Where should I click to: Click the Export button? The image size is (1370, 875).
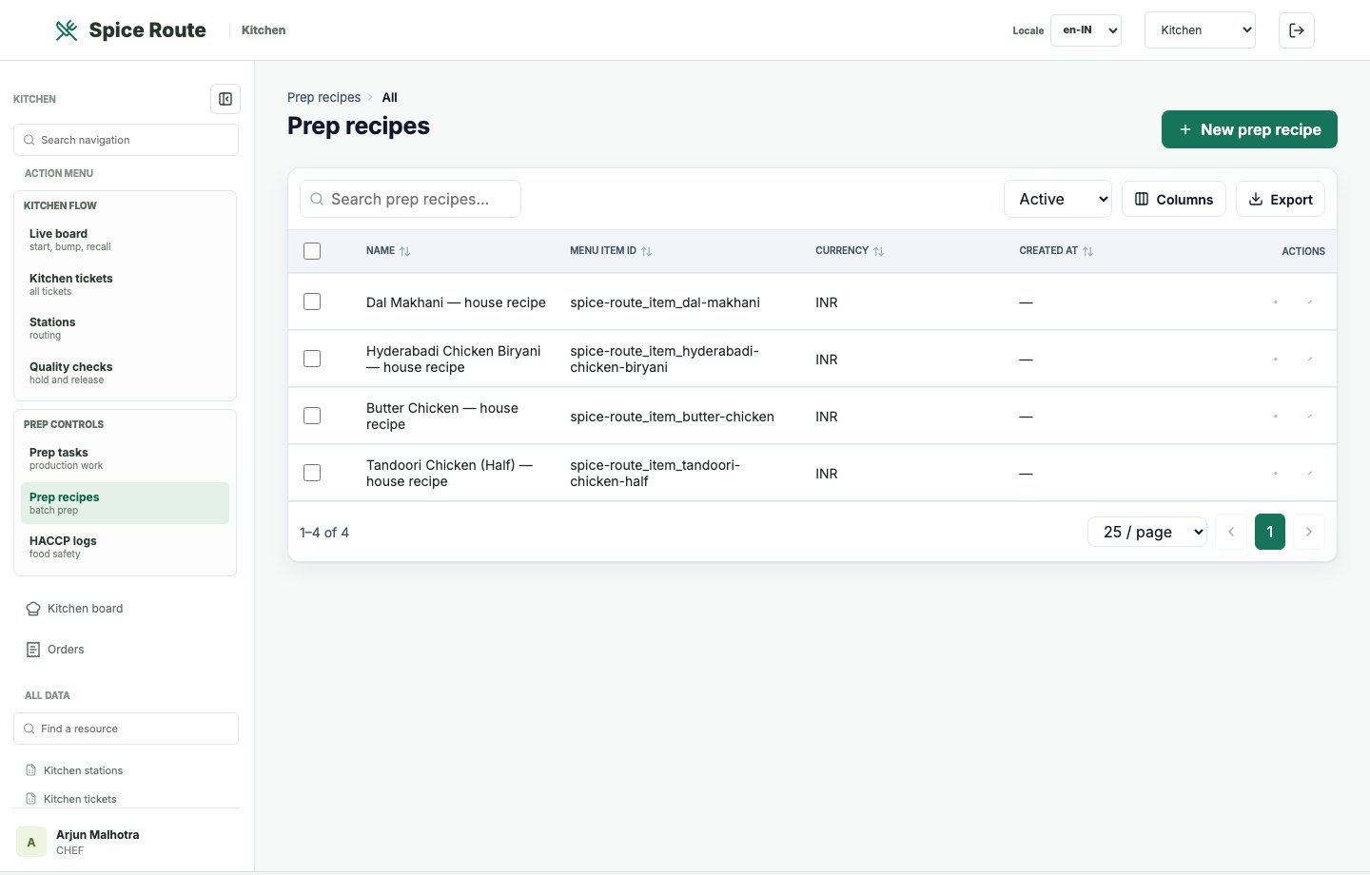pyautogui.click(x=1281, y=199)
